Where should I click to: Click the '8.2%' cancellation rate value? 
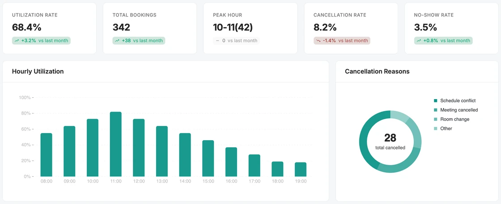(x=325, y=27)
